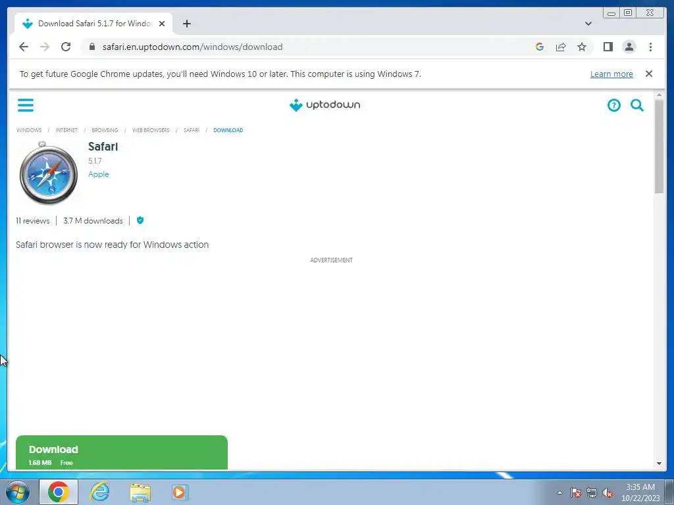
Task: Follow the Learn more link
Action: tap(611, 74)
